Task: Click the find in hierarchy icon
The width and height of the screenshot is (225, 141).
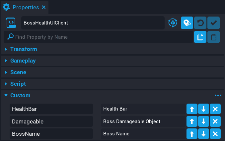Action: [187, 23]
